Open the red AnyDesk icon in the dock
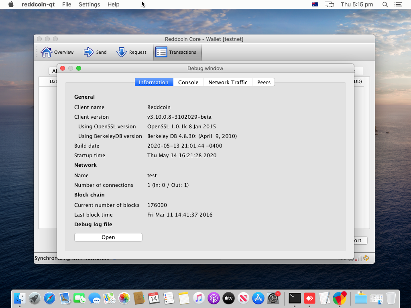Viewport: 411px width, 308px height. tap(309, 298)
